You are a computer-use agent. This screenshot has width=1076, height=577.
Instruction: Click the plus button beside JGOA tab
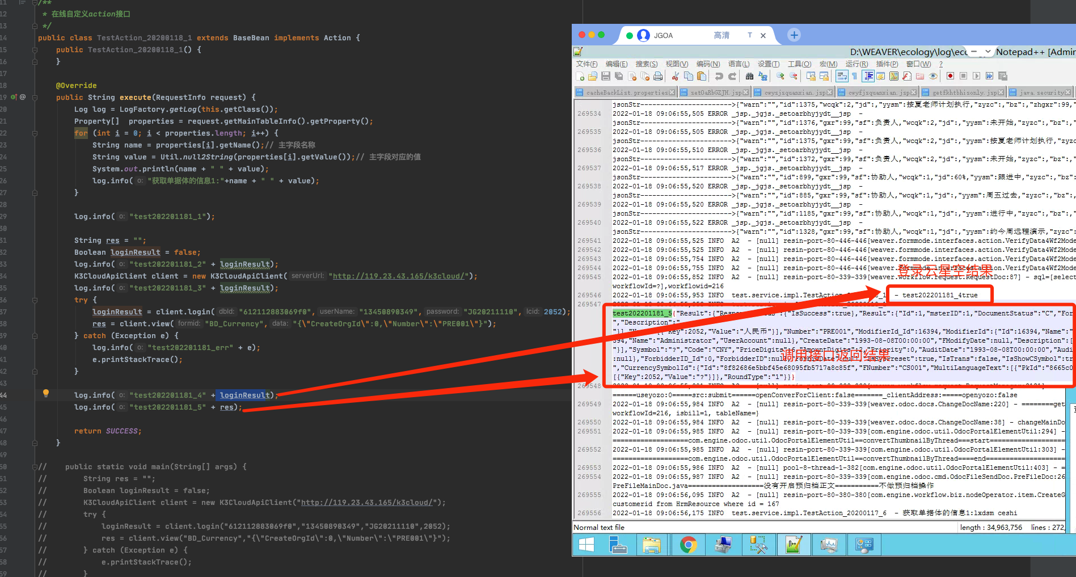pos(794,35)
